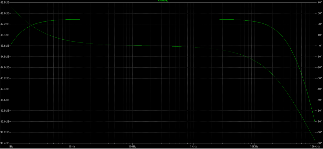Open the phase axis at -90° label

point(319,143)
